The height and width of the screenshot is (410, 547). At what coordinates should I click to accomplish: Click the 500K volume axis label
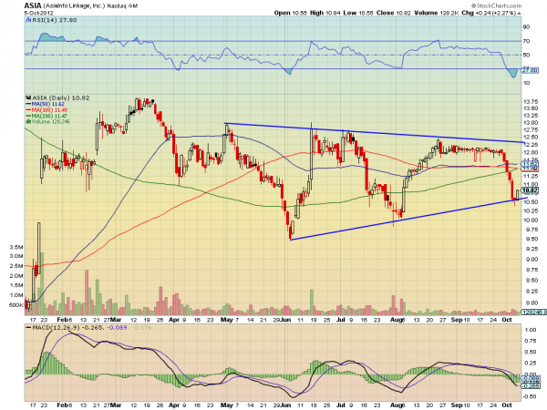(x=16, y=305)
